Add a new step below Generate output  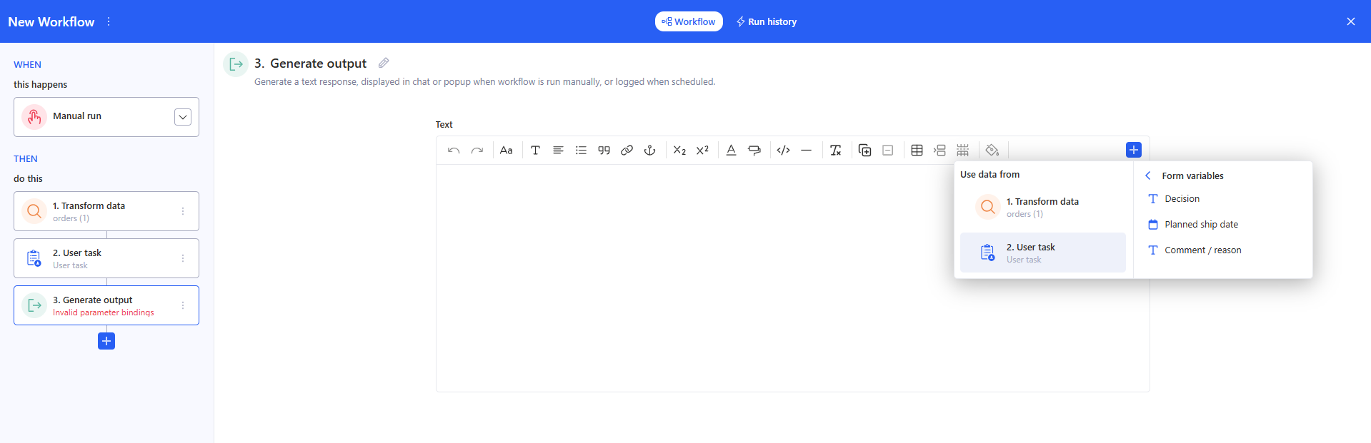tap(106, 341)
